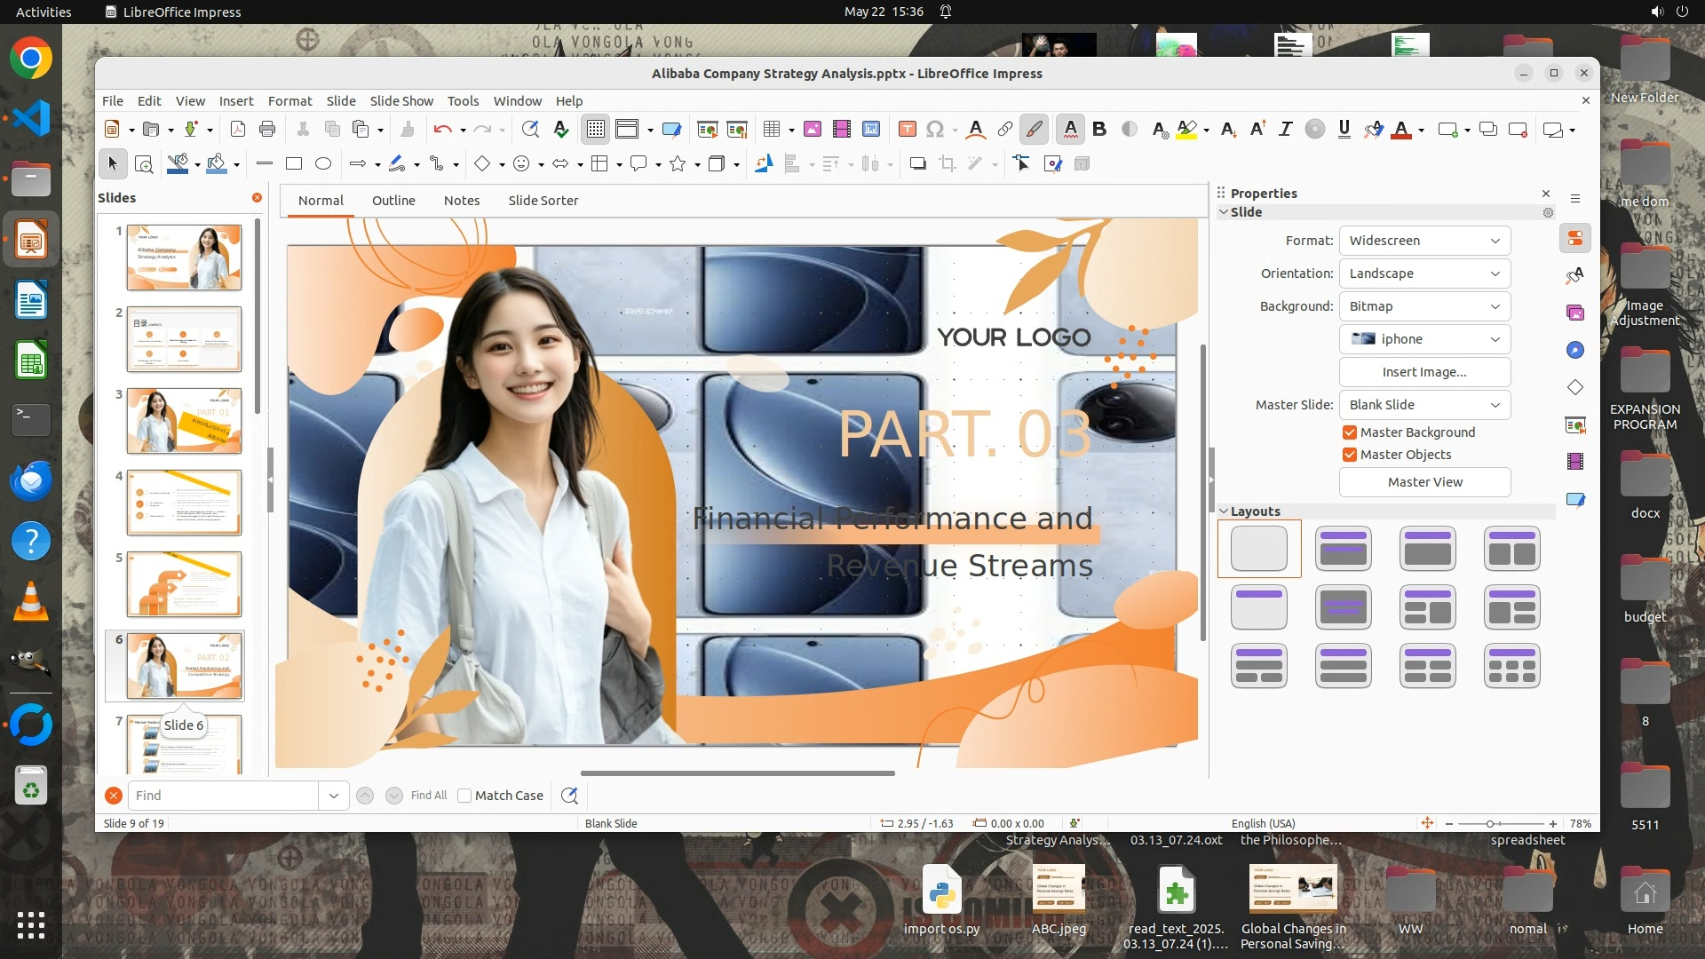Click the Undo arrow icon
This screenshot has width=1705, height=959.
[x=441, y=130]
